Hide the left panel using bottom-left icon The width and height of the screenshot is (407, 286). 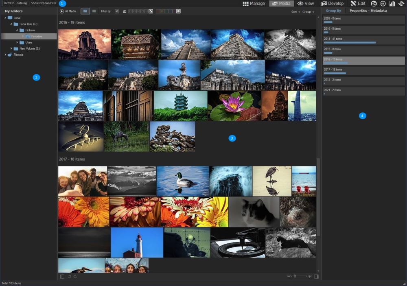(x=62, y=277)
